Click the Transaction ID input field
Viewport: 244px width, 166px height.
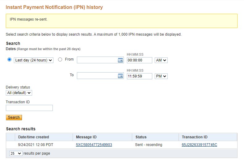pyautogui.click(x=29, y=108)
